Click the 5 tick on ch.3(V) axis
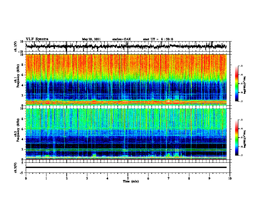This screenshot has height=200, width=259. click(23, 162)
